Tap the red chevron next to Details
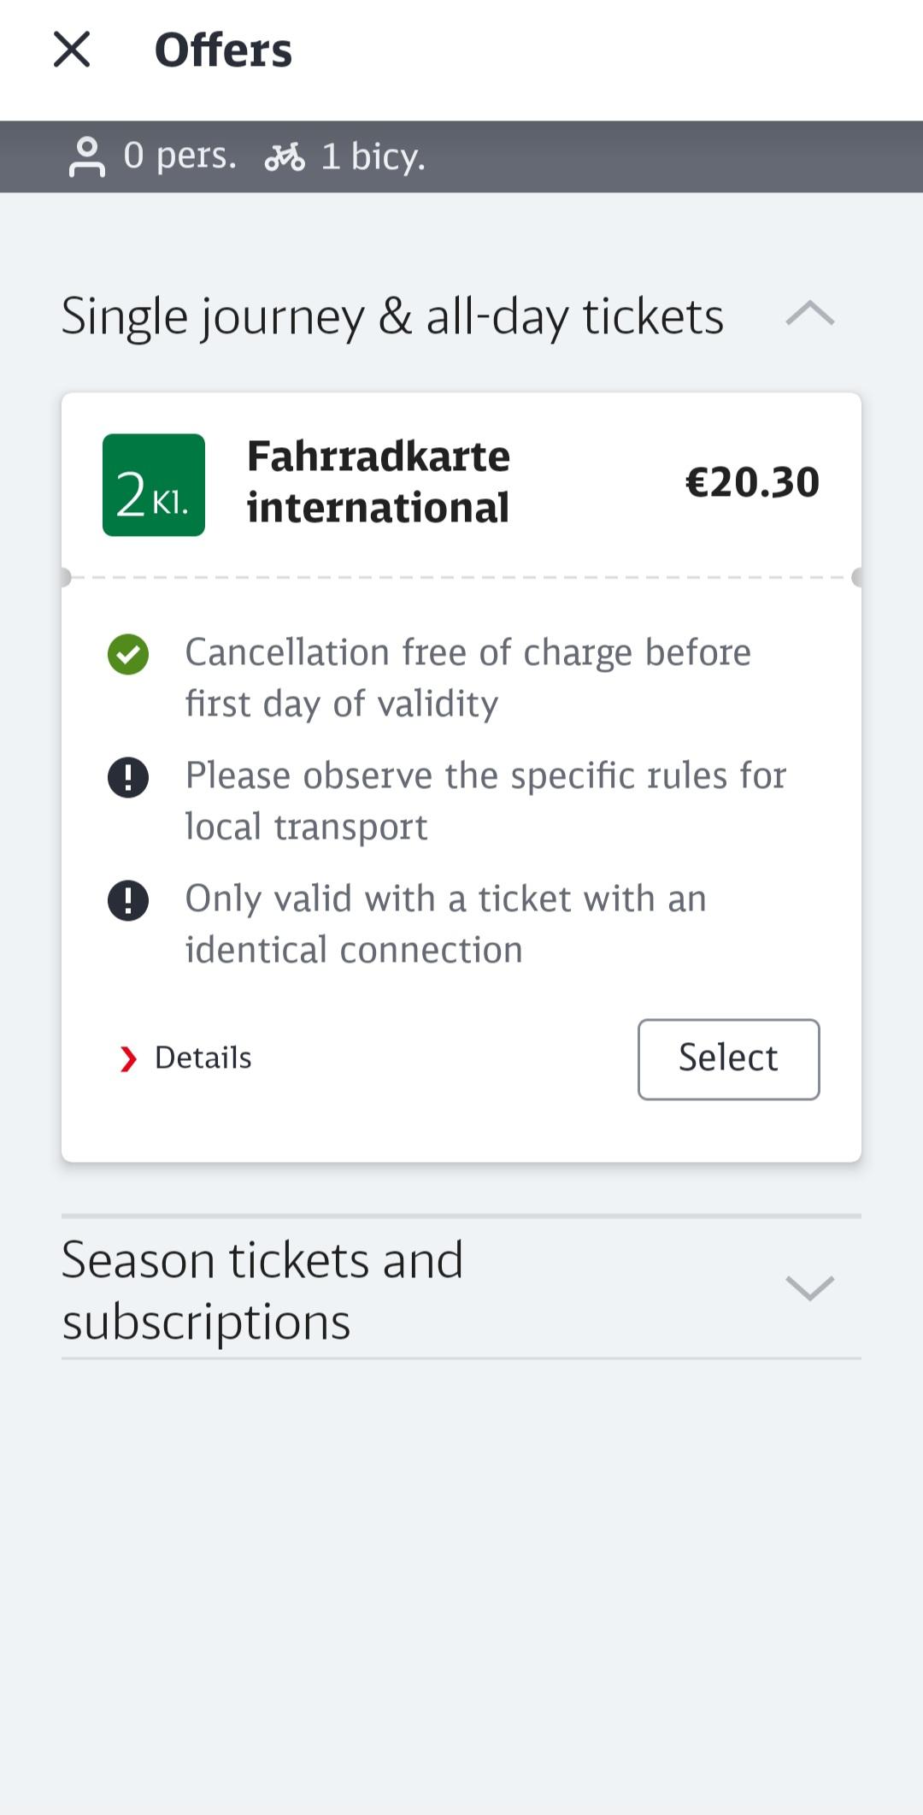Screen dimensions: 923x1815 128,1059
